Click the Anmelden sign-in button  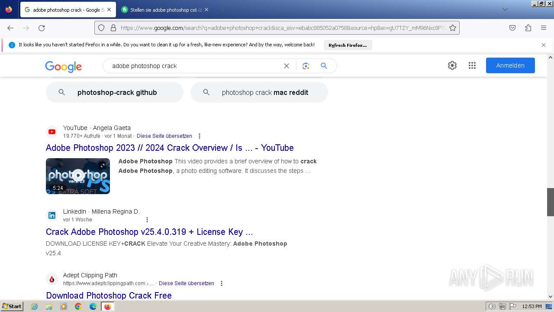pyautogui.click(x=510, y=65)
